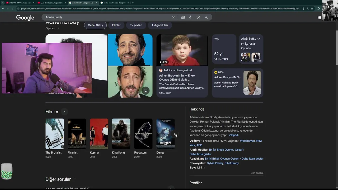The width and height of the screenshot is (338, 190).
Task: Open The Brutalist movie poster
Action: click(55, 134)
